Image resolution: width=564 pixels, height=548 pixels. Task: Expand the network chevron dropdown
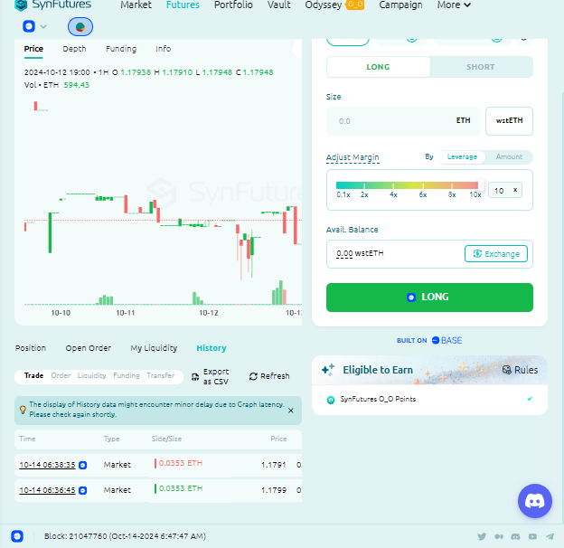[43, 26]
